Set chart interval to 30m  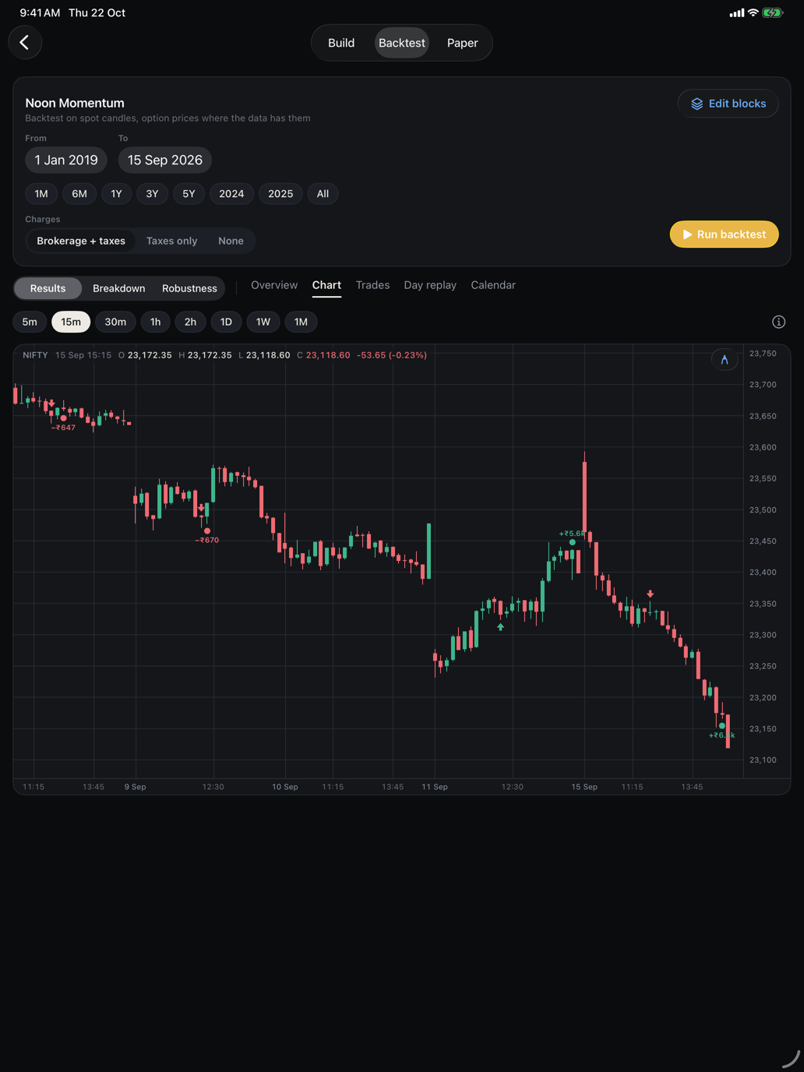[x=115, y=322]
